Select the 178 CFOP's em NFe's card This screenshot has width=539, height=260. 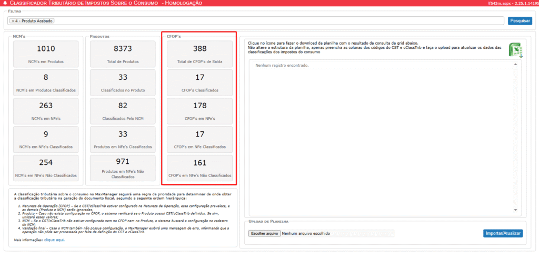pos(199,110)
